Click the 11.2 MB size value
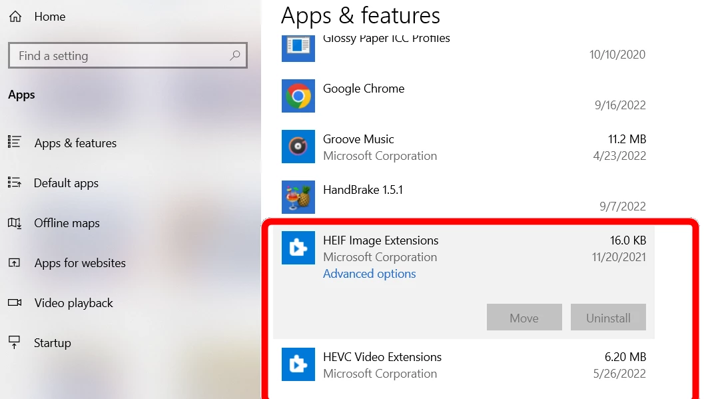710x399 pixels. click(x=627, y=139)
